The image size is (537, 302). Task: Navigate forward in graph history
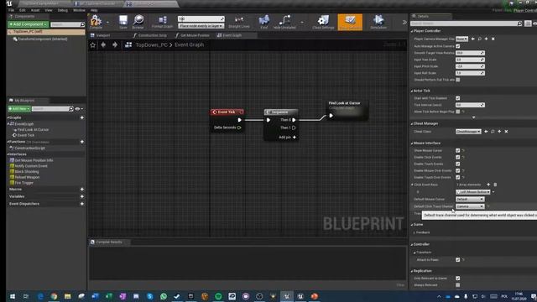click(x=115, y=44)
